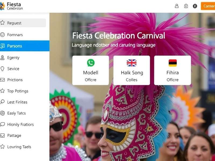
Task: Click the Halk Song Colles card
Action: click(x=131, y=70)
